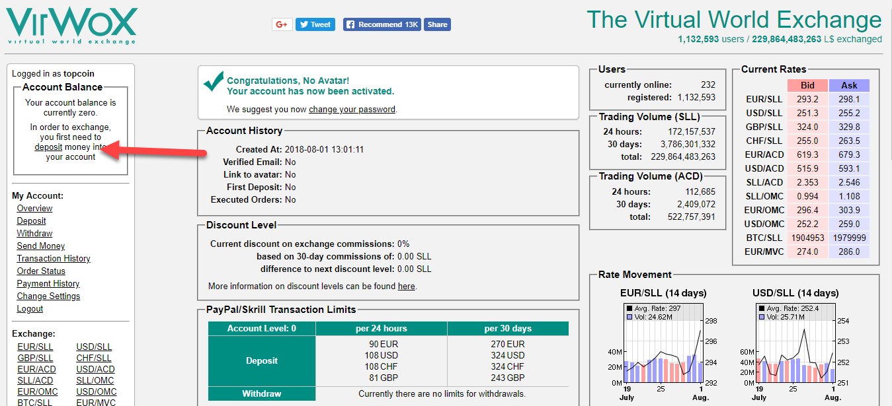
Task: Open SLL/OMC exchange link in sidebar
Action: [95, 380]
